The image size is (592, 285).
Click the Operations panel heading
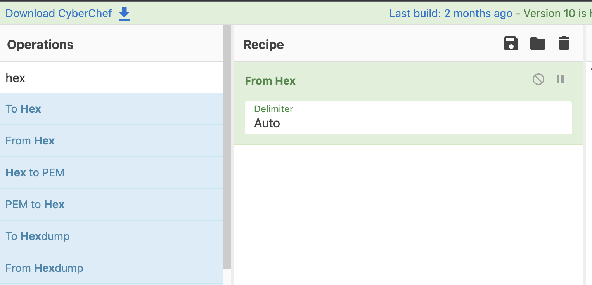coord(40,44)
